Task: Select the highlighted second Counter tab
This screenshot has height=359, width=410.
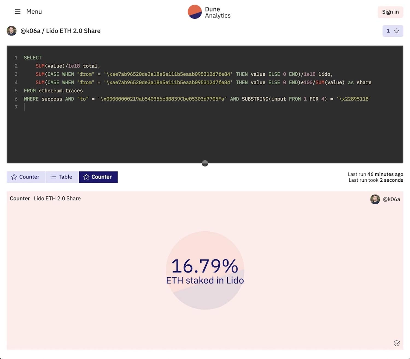Action: coord(98,177)
